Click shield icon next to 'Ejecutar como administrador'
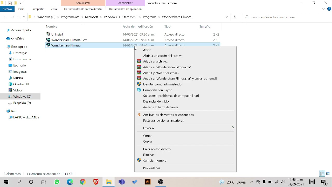 coord(139,84)
